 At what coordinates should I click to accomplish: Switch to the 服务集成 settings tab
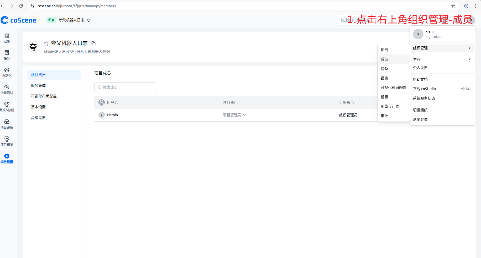[x=38, y=85]
